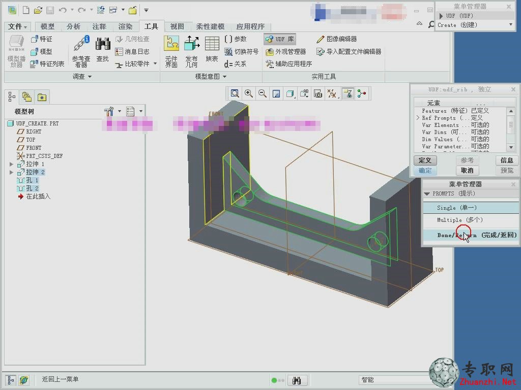The width and height of the screenshot is (521, 390).
Task: Open model tree settings dropdown
Action: tap(119, 111)
